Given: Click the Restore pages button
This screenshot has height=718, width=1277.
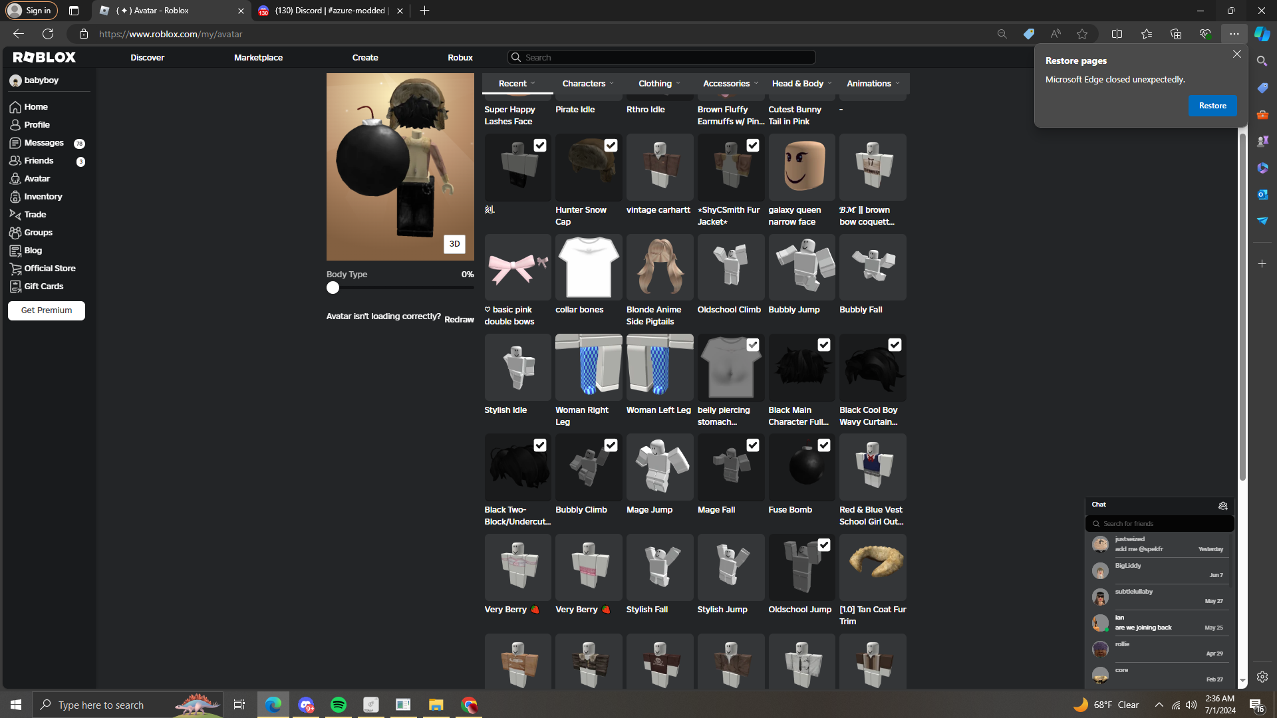Looking at the screenshot, I should point(1212,106).
